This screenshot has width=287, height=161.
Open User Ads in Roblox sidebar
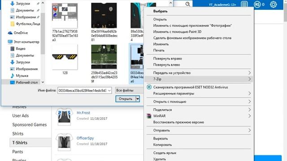[21, 115]
